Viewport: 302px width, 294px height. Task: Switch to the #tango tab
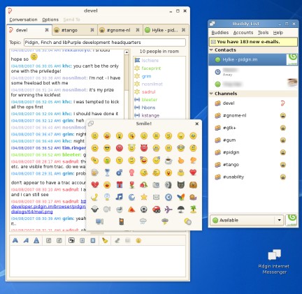(74, 30)
